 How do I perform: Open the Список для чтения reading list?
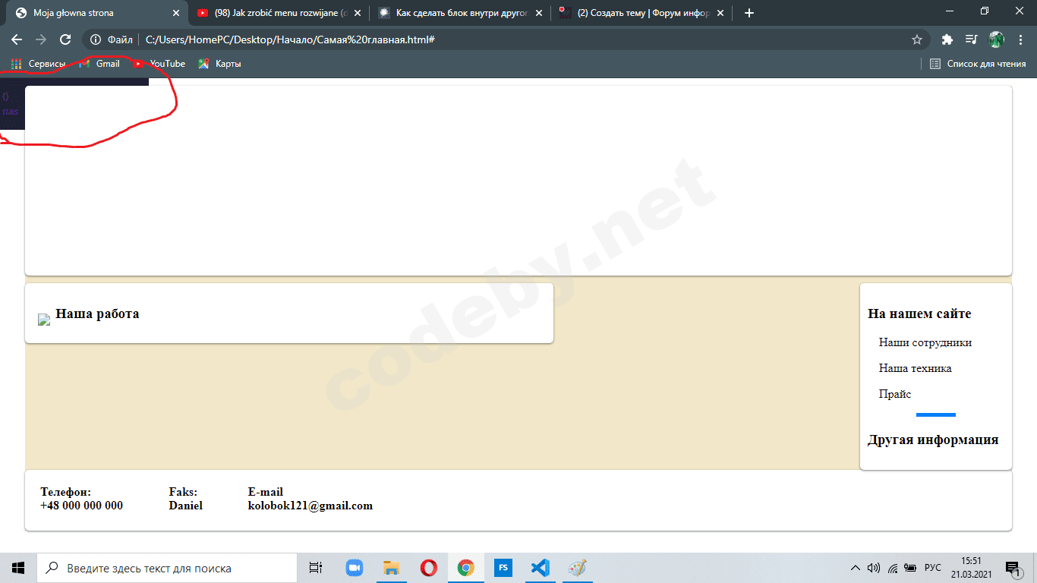coord(978,64)
